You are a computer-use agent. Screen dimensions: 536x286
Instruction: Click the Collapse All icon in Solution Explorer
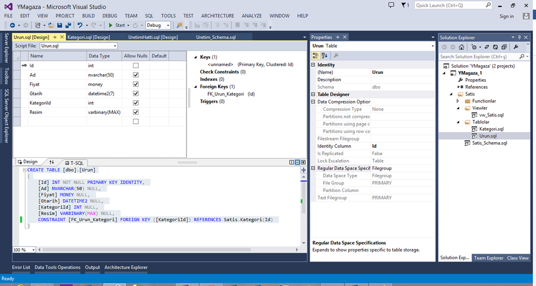(504, 47)
